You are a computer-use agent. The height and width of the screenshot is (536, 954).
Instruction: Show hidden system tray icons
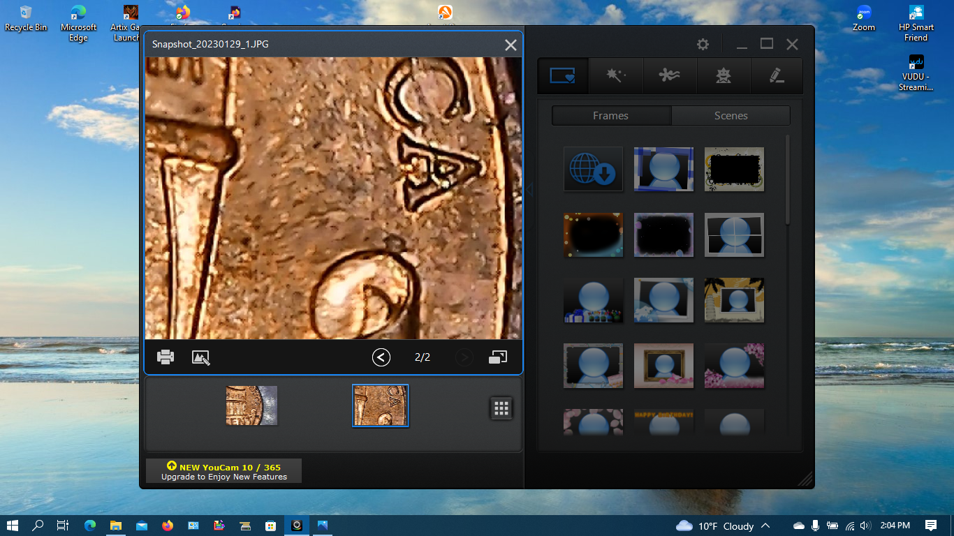(765, 526)
